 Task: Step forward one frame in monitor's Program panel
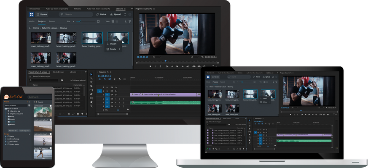(x=182, y=66)
